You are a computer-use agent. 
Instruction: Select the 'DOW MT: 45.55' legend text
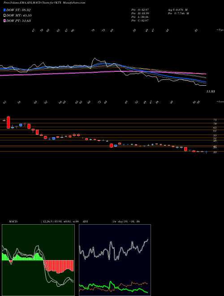(x=19, y=16)
